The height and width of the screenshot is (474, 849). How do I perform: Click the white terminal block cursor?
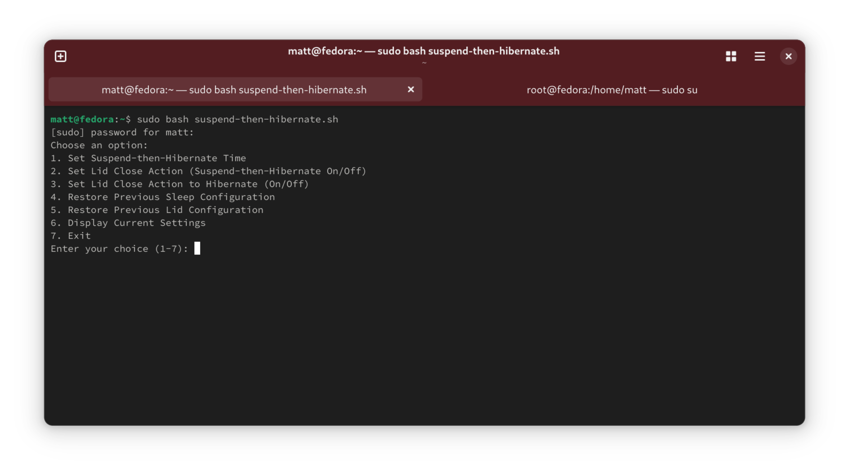pos(197,248)
